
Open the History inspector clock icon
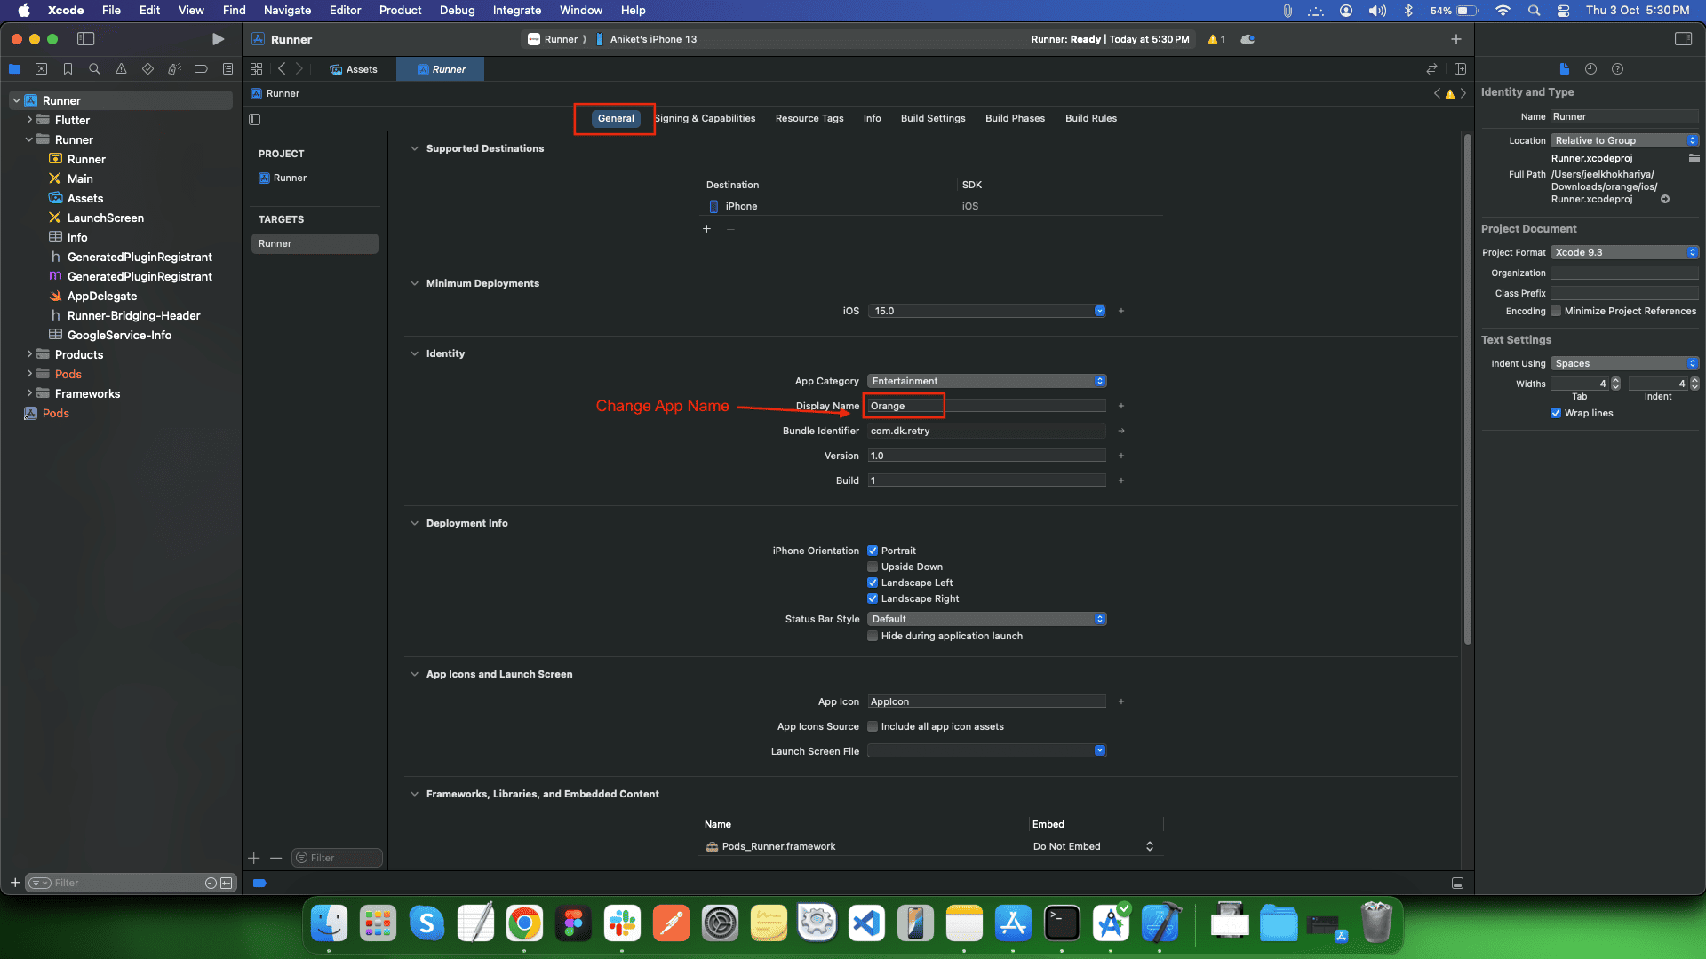tap(1590, 69)
